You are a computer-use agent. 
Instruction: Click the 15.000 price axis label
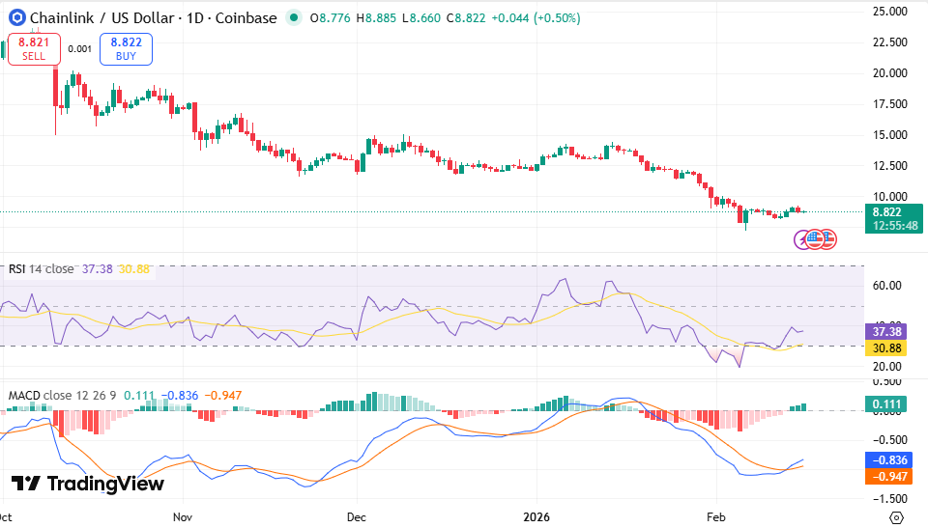[890, 135]
